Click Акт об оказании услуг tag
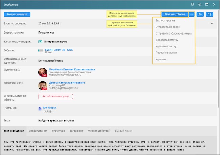Viewport: 220px width, 155px height. tap(56, 96)
